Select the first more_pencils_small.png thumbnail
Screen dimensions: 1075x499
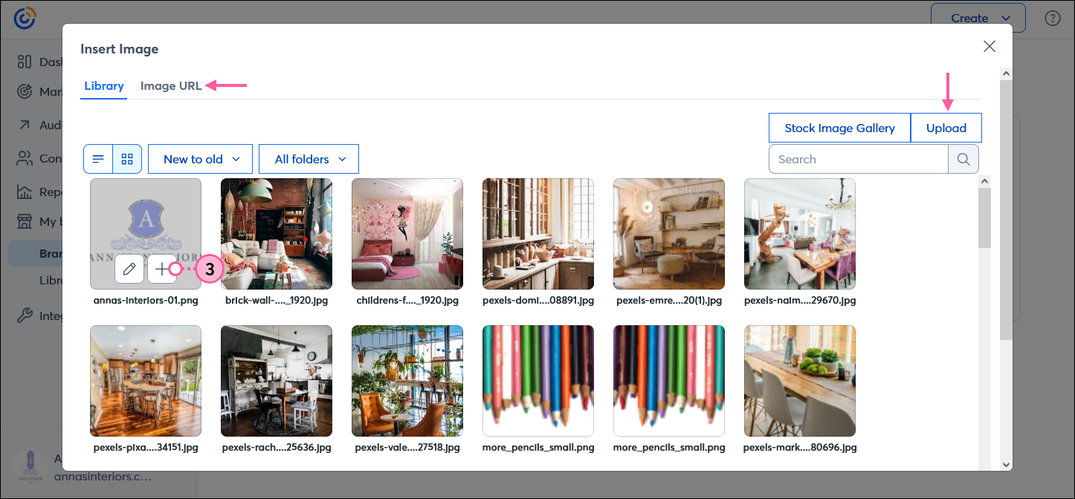point(538,380)
